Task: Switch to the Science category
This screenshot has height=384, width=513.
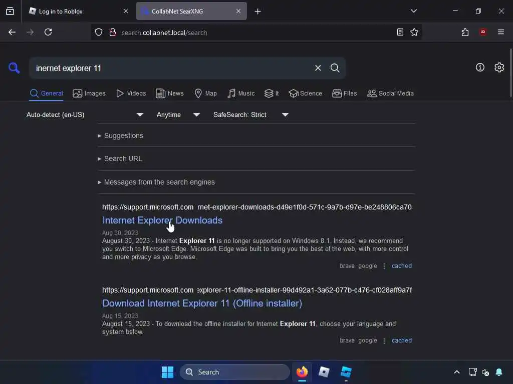Action: pos(305,93)
